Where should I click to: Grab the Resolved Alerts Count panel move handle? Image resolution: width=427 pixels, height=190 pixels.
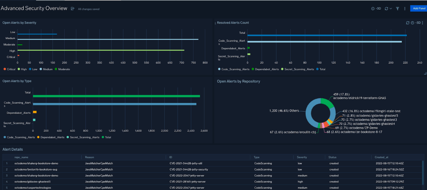[x=215, y=23]
